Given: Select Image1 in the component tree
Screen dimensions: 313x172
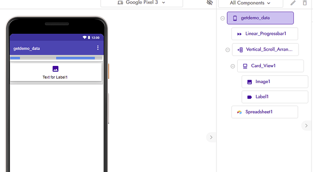Looking at the screenshot, I should coord(275,82).
